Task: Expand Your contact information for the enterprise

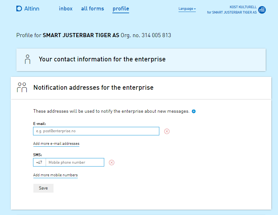Action: (x=102, y=59)
